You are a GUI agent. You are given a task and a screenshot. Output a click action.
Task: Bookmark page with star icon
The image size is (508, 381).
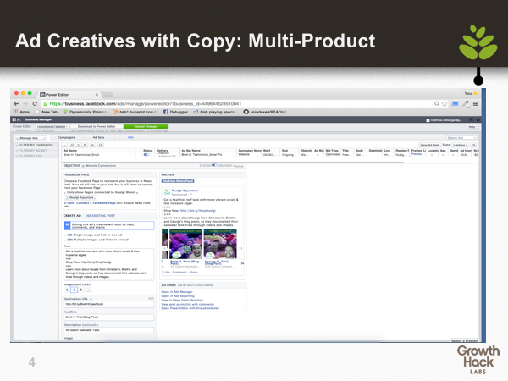pyautogui.click(x=444, y=103)
